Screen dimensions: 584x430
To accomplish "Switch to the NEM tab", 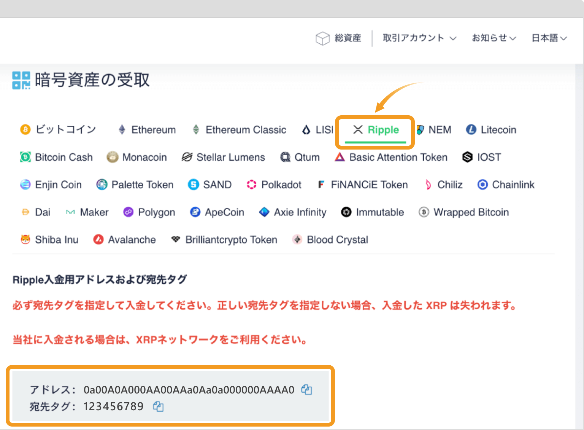I will (x=433, y=130).
